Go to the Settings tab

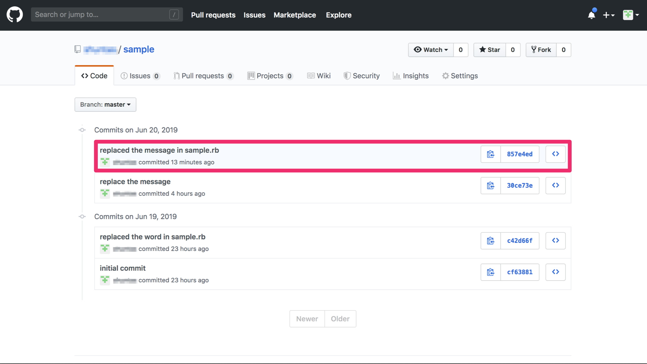(460, 76)
